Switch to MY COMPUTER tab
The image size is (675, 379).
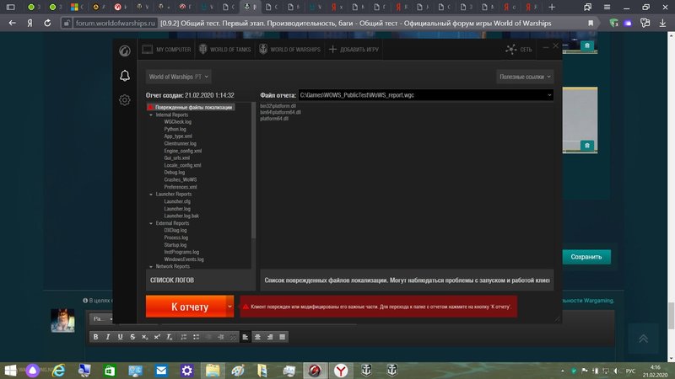pos(166,50)
